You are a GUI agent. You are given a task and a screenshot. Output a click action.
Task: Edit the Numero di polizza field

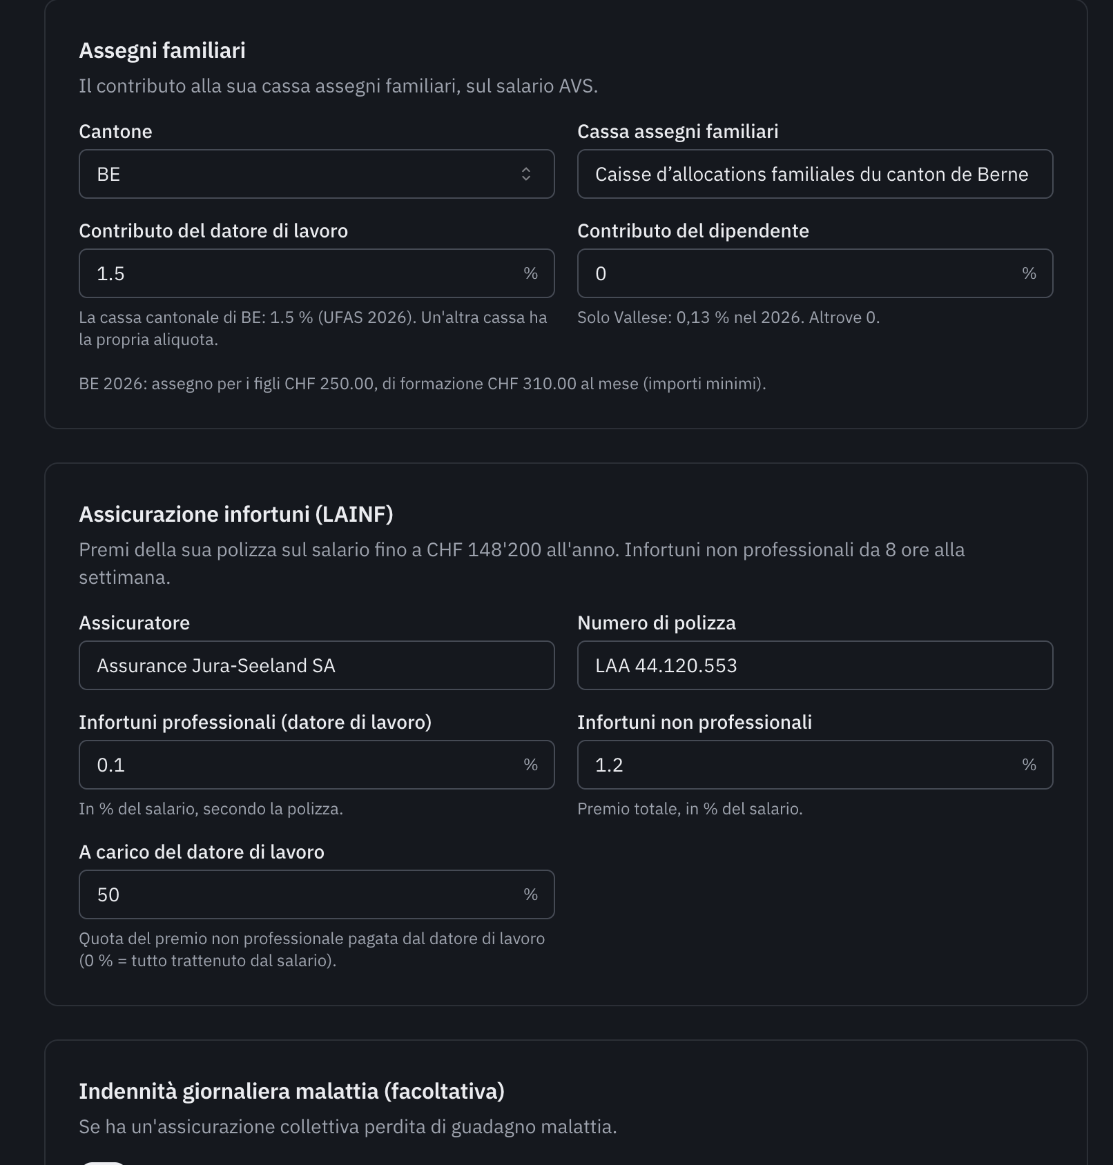click(x=815, y=665)
